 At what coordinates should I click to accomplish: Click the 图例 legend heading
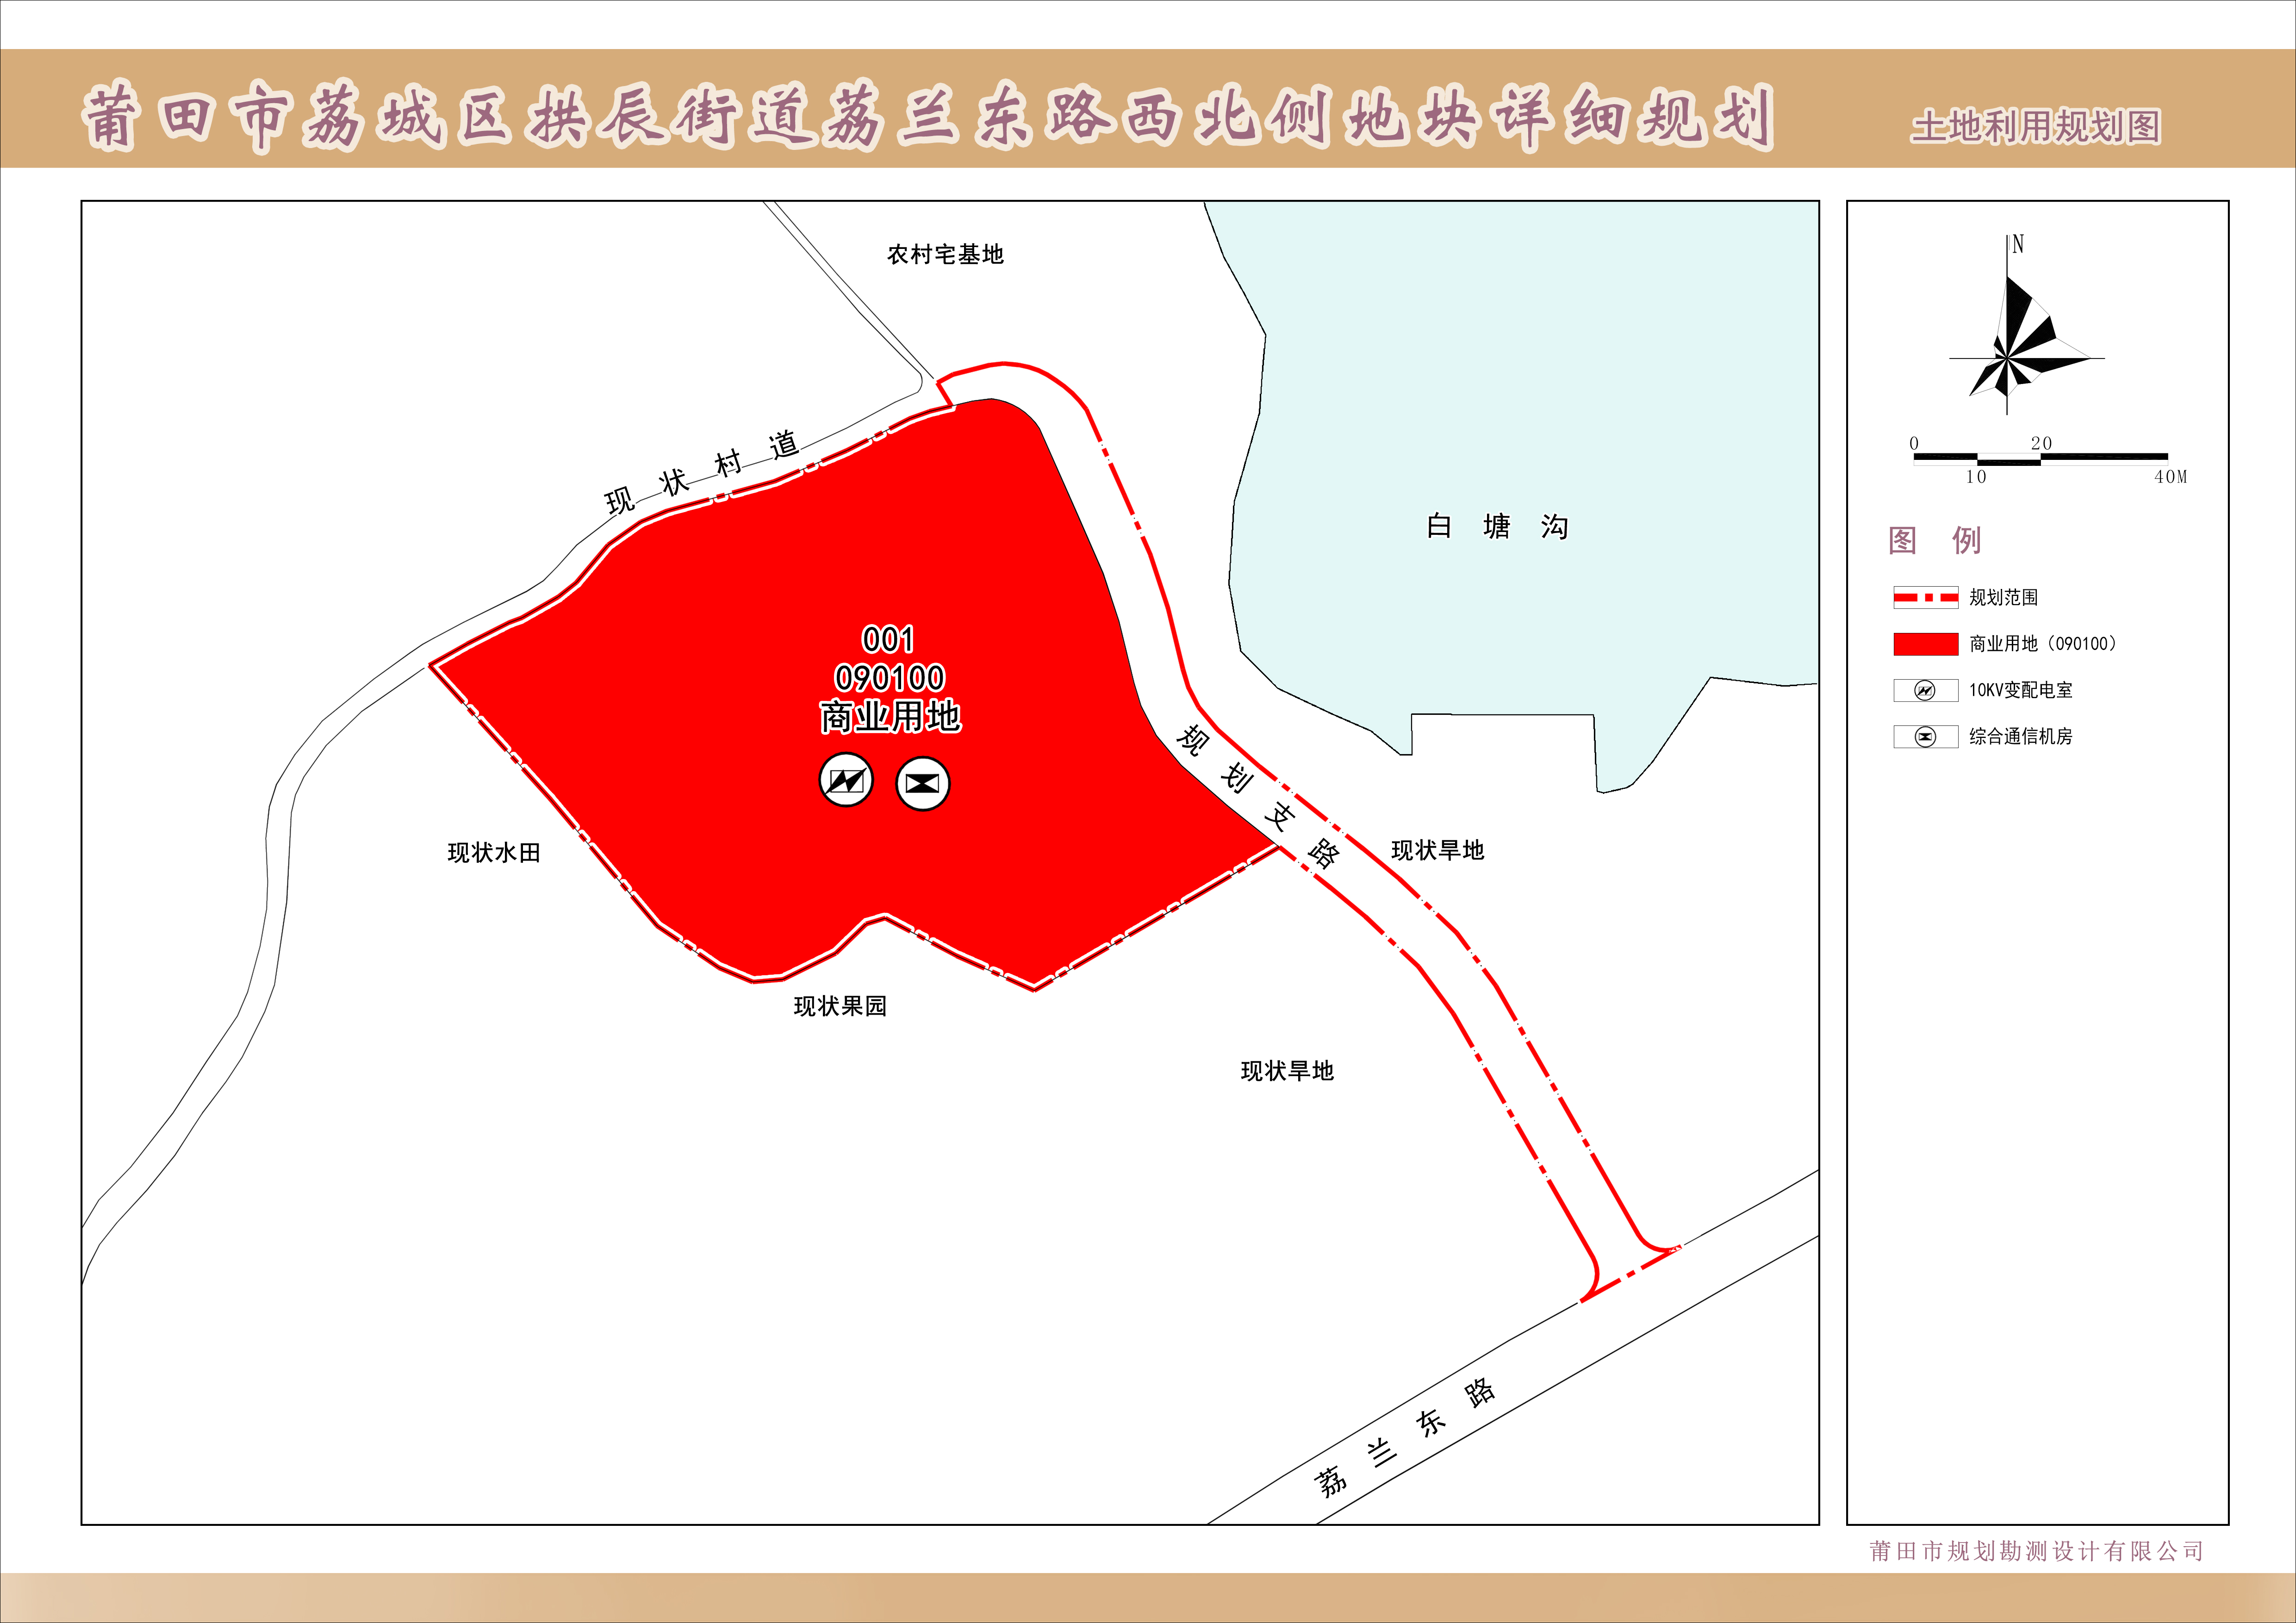(1934, 541)
